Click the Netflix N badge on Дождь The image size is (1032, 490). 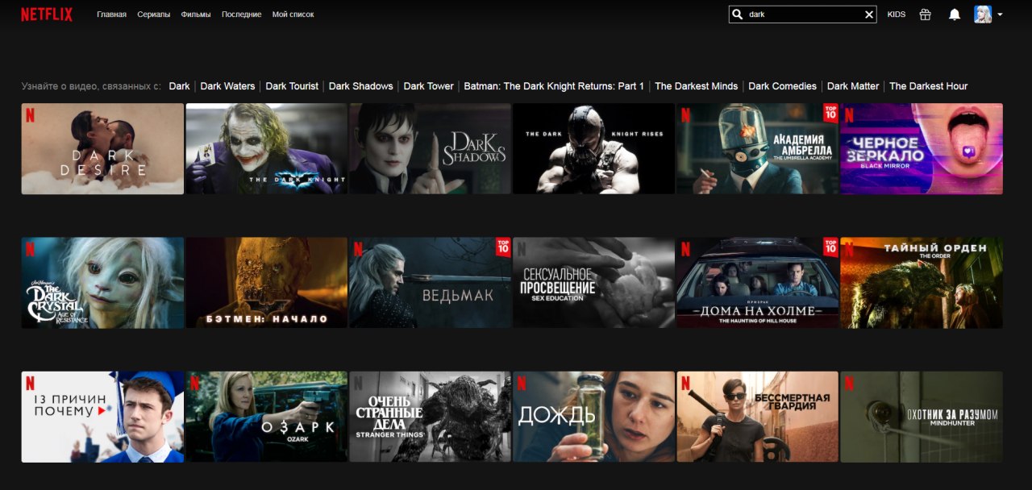coord(522,384)
